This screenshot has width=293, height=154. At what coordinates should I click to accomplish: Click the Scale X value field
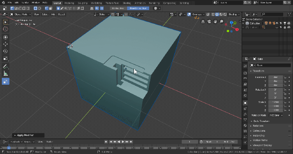click(x=275, y=102)
